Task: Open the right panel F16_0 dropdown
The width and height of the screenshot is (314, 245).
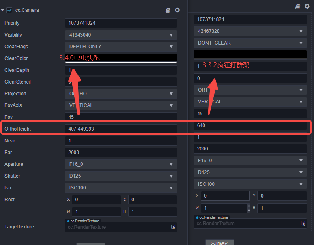Action: (x=250, y=161)
